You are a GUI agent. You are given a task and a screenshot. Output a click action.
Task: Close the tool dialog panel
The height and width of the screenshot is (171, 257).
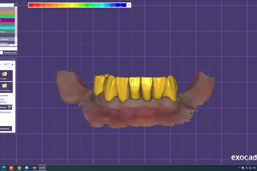(14, 59)
